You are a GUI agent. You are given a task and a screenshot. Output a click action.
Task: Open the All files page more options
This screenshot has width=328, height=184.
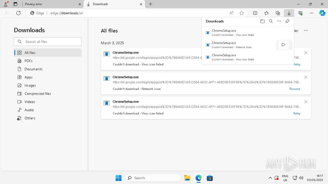(x=306, y=30)
